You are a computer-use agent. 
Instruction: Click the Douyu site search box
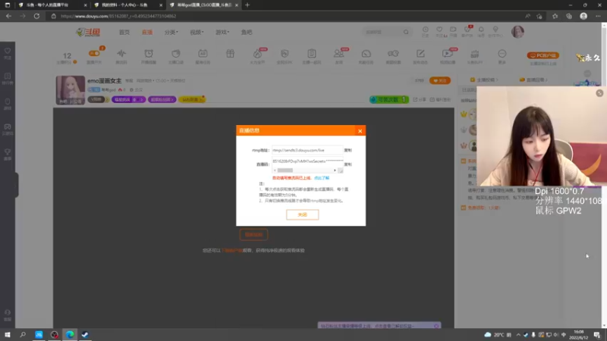click(382, 32)
